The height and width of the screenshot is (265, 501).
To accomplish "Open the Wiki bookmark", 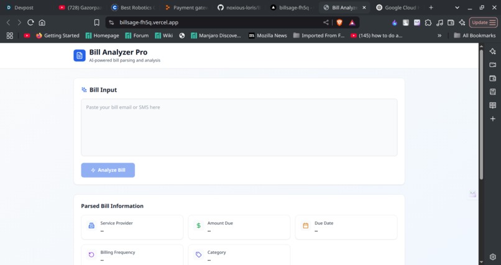I will pos(163,36).
